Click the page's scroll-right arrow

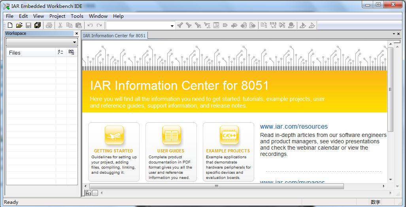click(384, 186)
